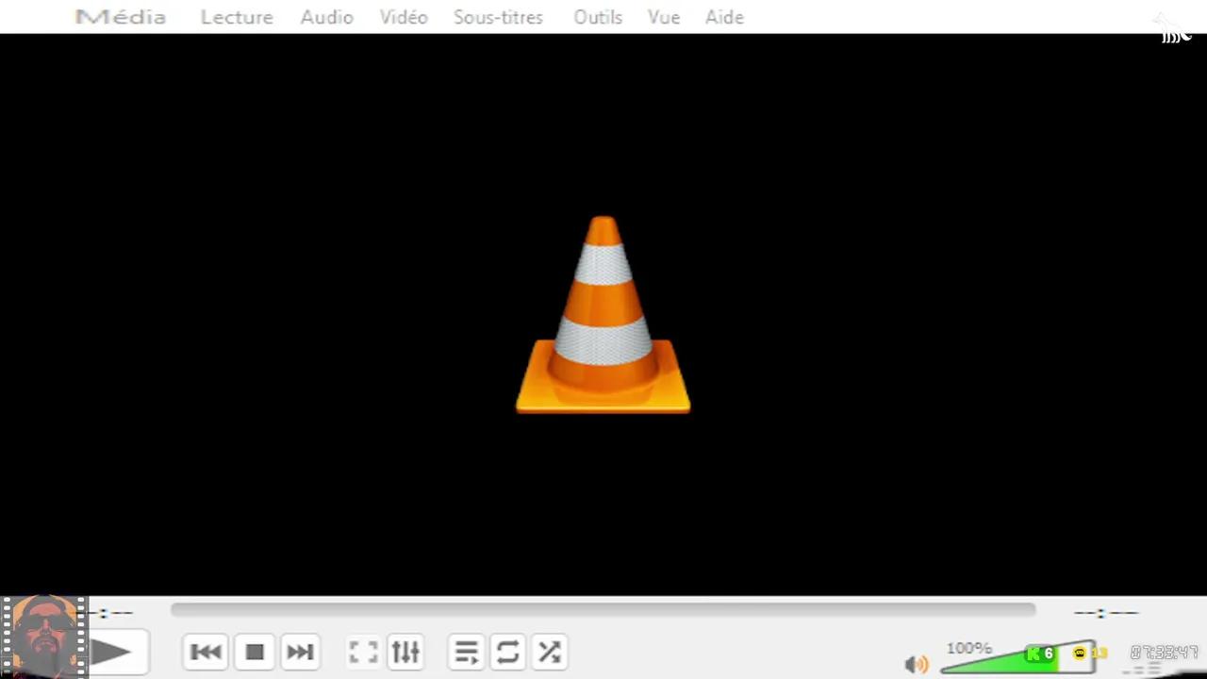The height and width of the screenshot is (679, 1207).
Task: Stop the current playback
Action: (254, 652)
